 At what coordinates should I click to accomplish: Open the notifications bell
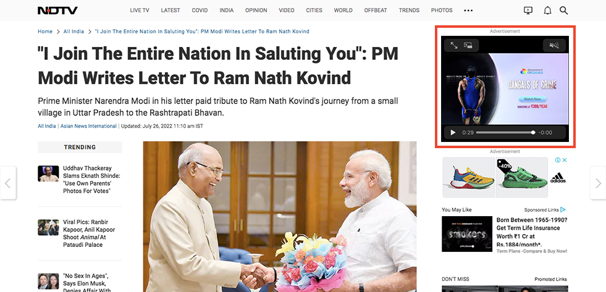tap(547, 10)
